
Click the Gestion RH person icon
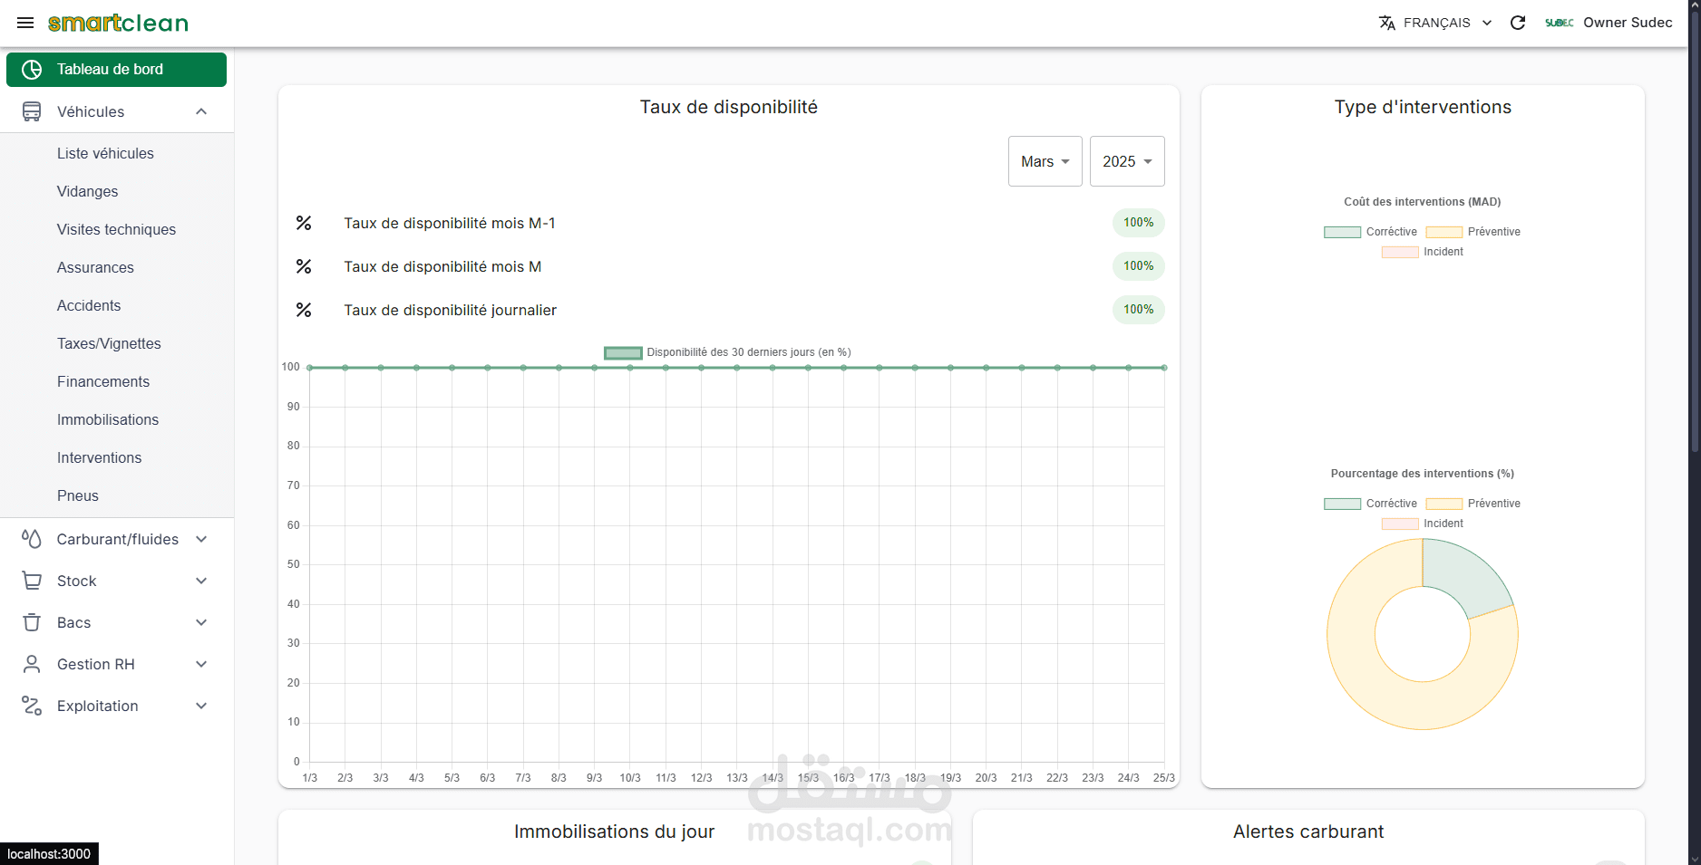tap(32, 664)
